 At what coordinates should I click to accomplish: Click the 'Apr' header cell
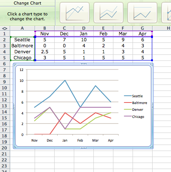(x=142, y=34)
